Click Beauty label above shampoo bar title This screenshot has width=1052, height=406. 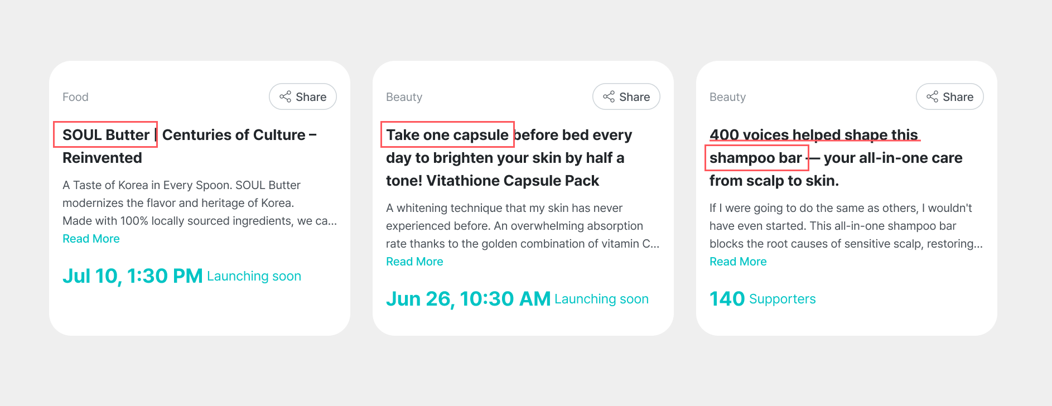pos(727,97)
